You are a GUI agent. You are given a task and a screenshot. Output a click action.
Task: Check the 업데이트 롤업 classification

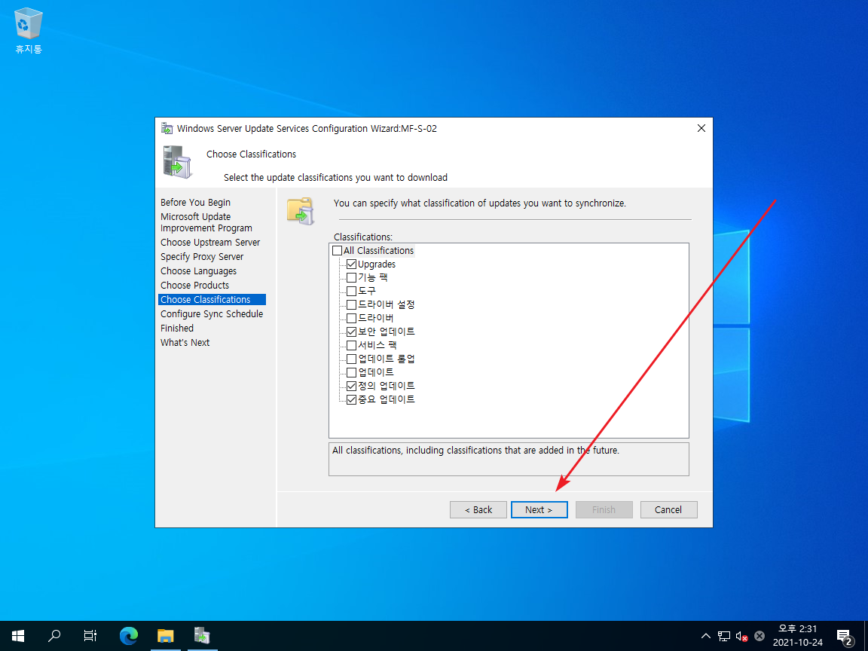click(352, 359)
